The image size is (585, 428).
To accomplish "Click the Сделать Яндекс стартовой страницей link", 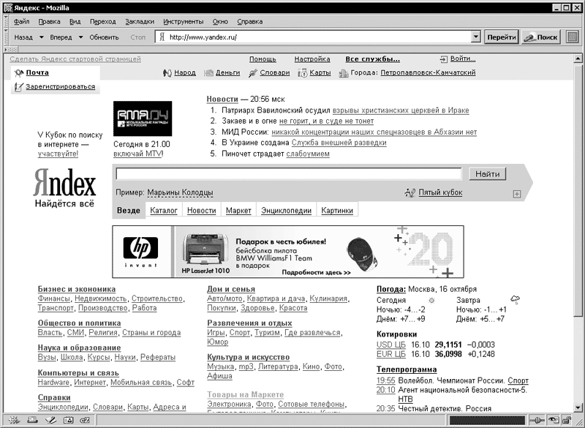I will tap(75, 59).
